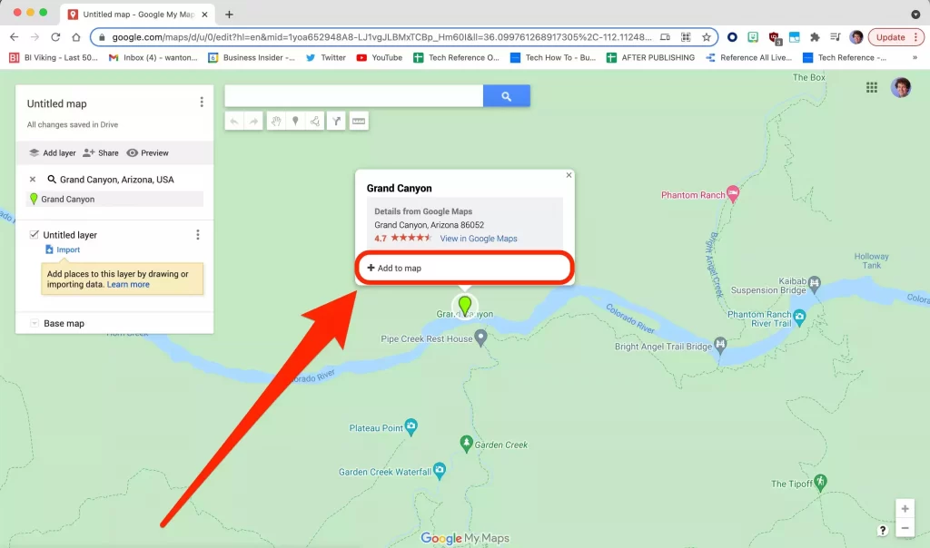Click the Learn more link
The width and height of the screenshot is (930, 548).
click(128, 284)
